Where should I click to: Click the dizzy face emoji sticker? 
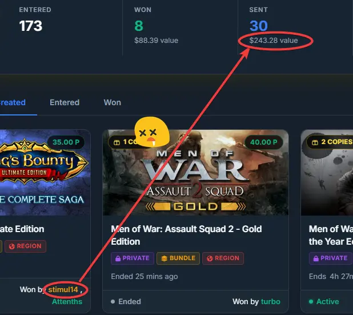tap(151, 132)
